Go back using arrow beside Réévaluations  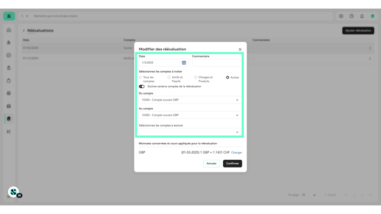point(24,30)
